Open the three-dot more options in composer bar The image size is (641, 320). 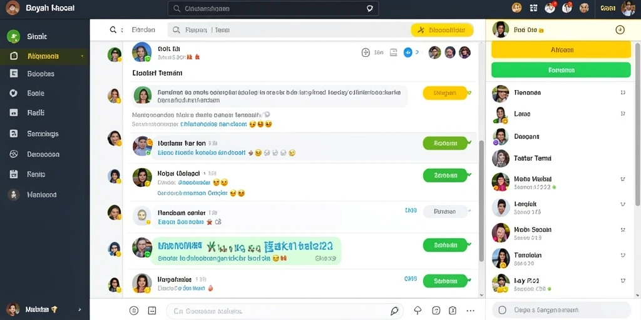point(471,311)
